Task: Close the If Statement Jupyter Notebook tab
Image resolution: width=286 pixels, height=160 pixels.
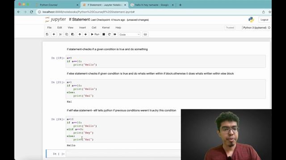Action: click(125, 5)
